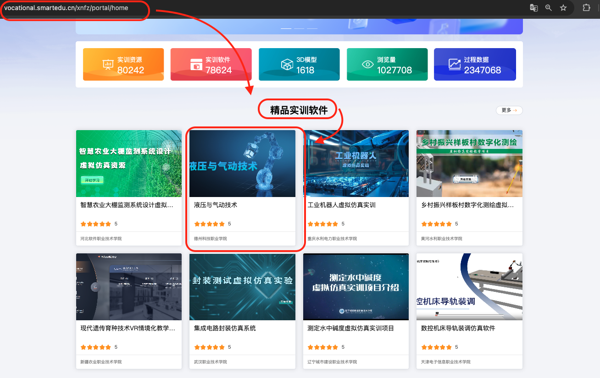Open 现代遗传育种技术VR thumbnail image

pyautogui.click(x=129, y=287)
